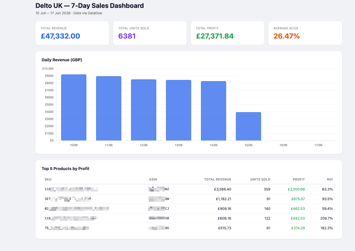Click the SKU starting with 76_

67,228
